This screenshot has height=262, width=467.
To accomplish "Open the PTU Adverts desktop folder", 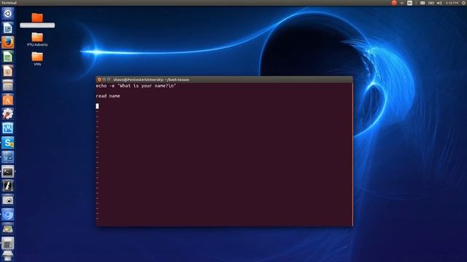I will coord(37,39).
